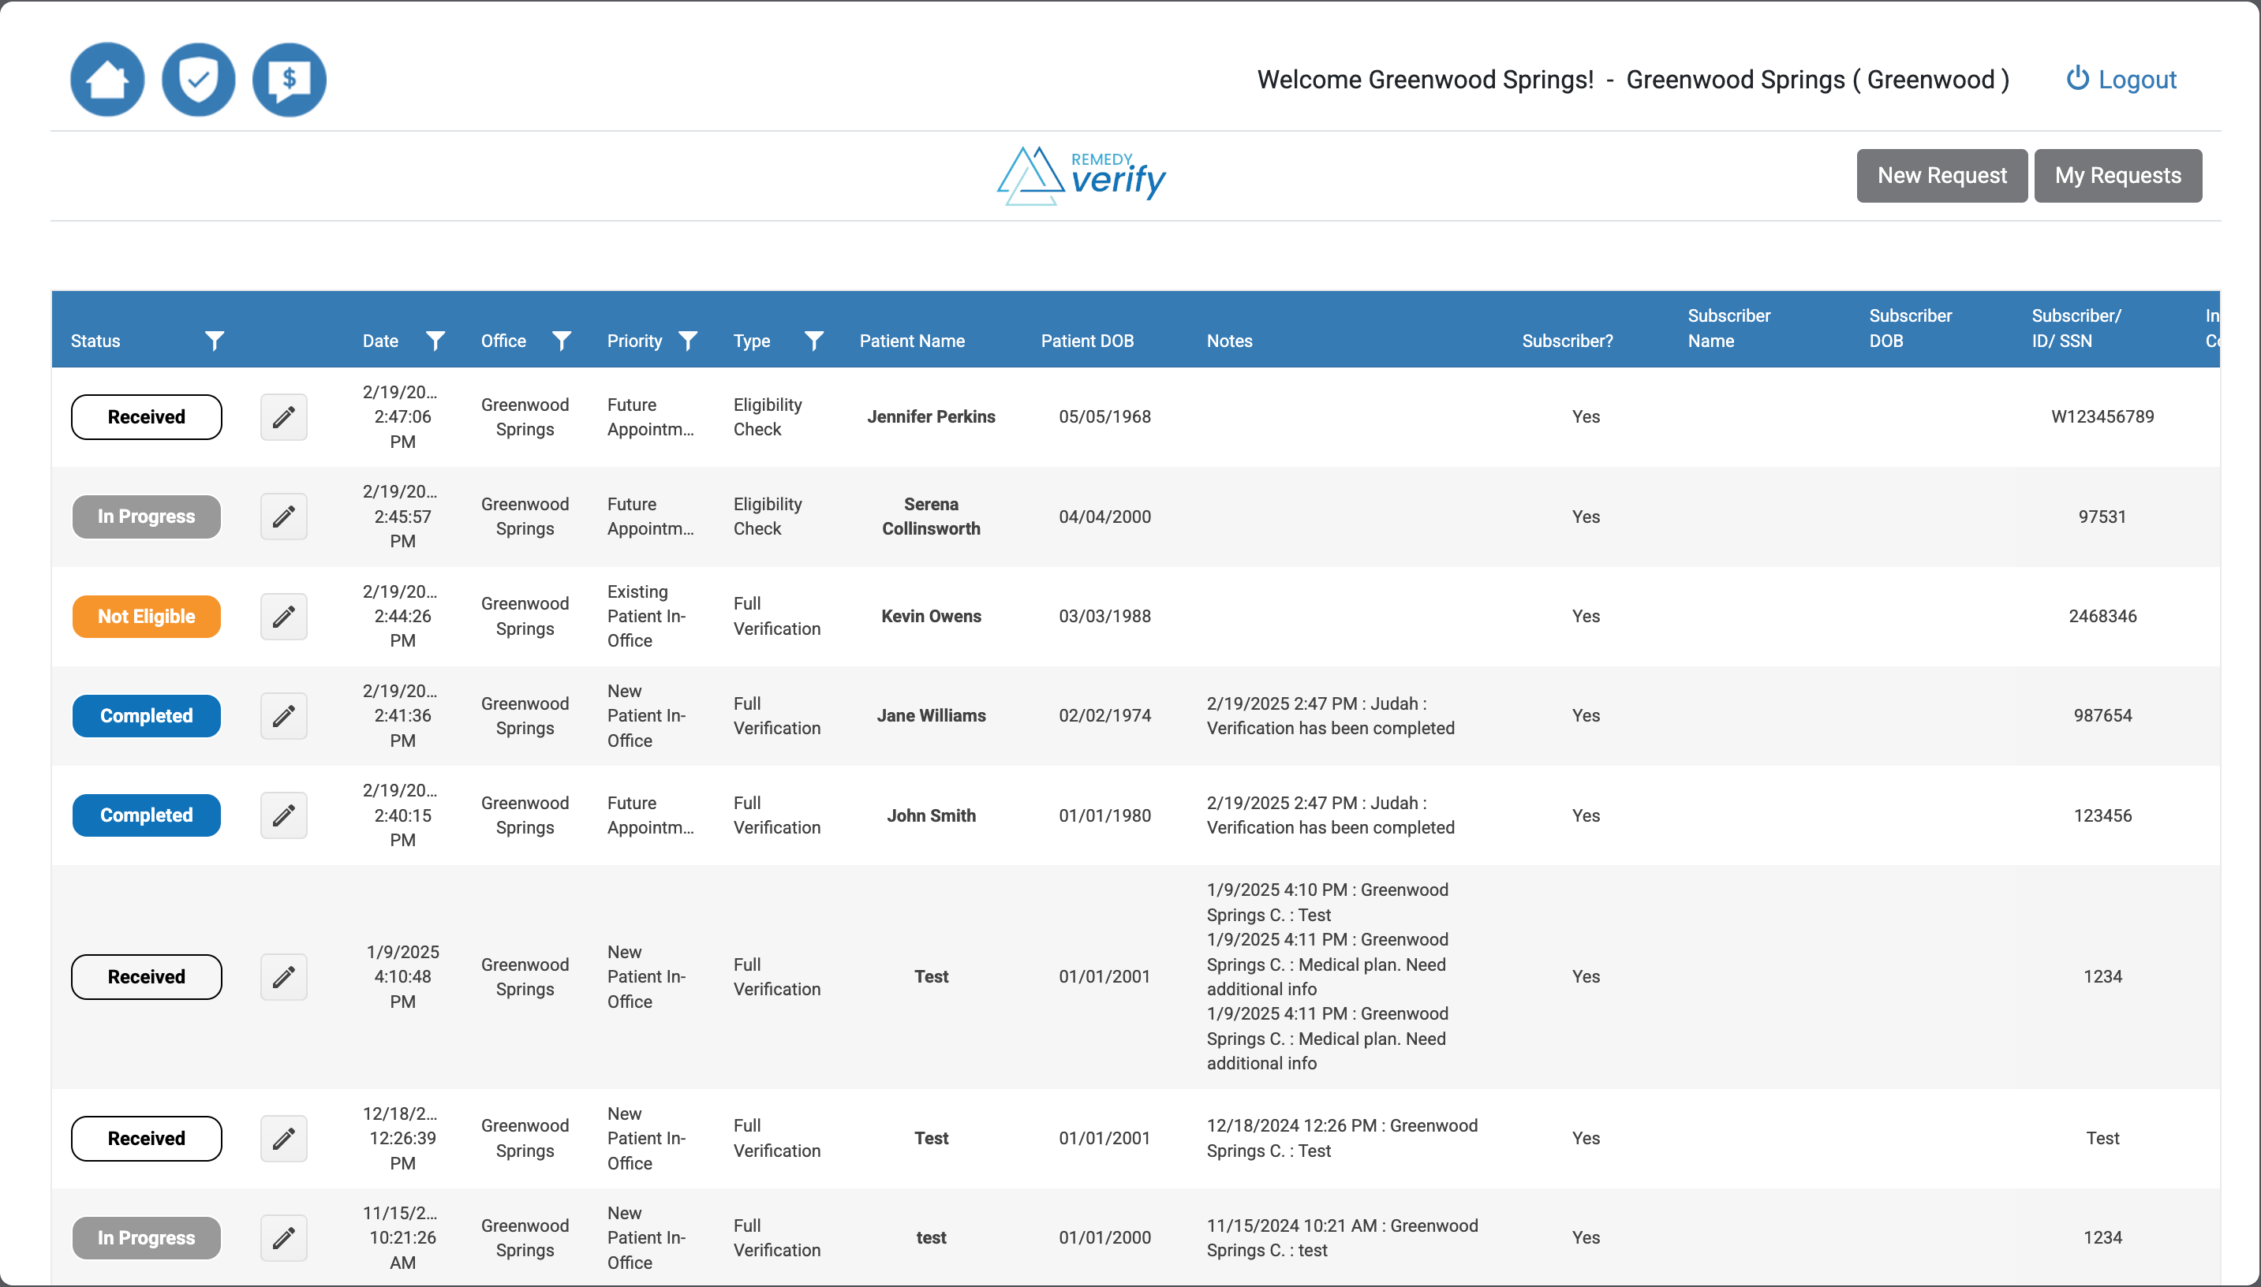This screenshot has width=2261, height=1287.
Task: Edit John Smith request with pencil icon
Action: click(x=283, y=815)
